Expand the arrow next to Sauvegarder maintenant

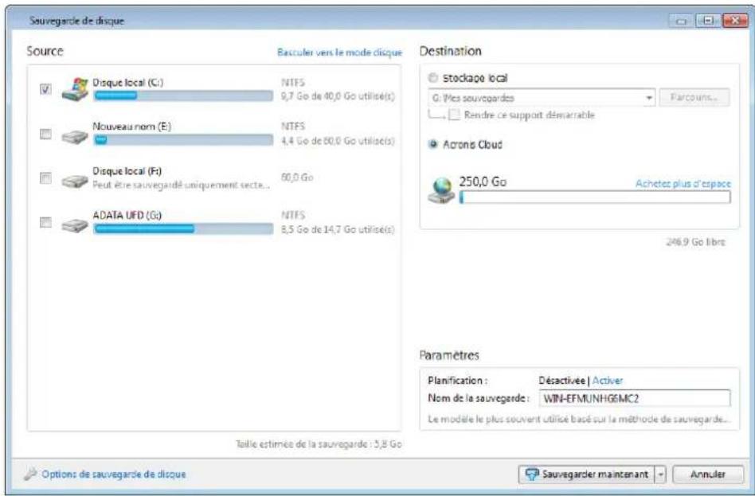(661, 475)
